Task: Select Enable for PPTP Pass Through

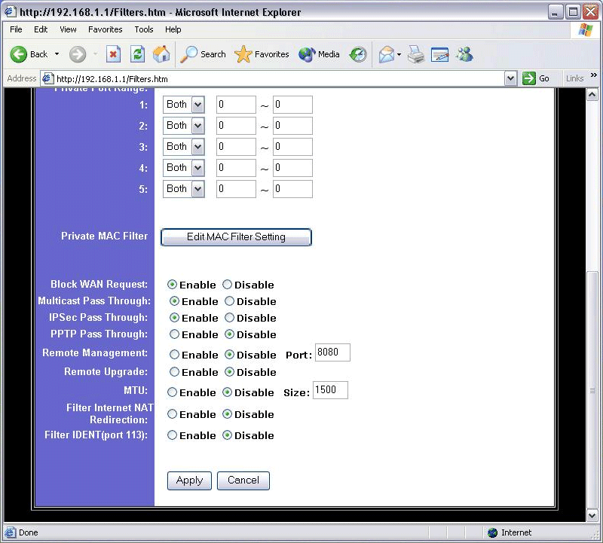Action: [x=174, y=334]
